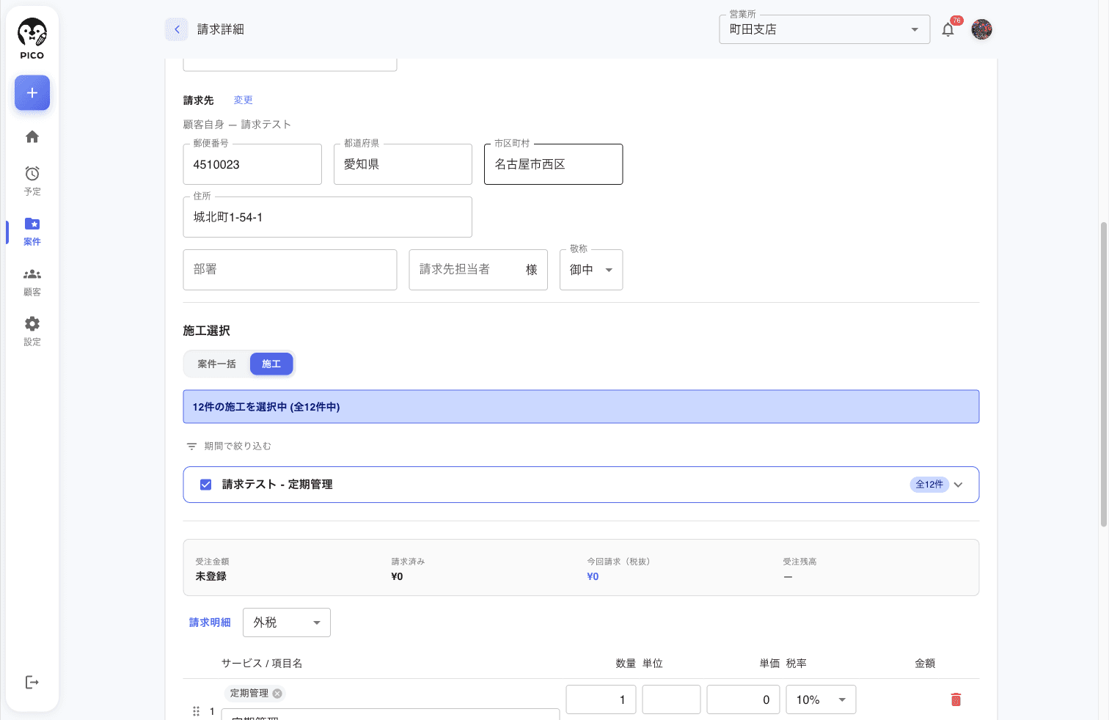Click the 今回請求（税抜）¥0 value
1109x720 pixels.
[x=593, y=576]
